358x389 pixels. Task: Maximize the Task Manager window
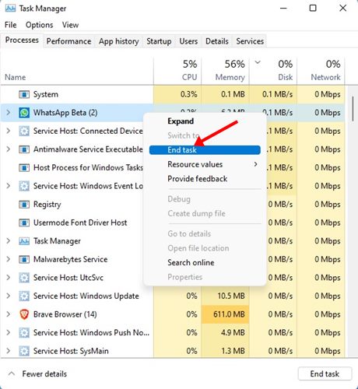tap(313, 8)
